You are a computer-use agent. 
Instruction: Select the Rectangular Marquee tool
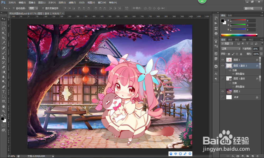[3, 24]
